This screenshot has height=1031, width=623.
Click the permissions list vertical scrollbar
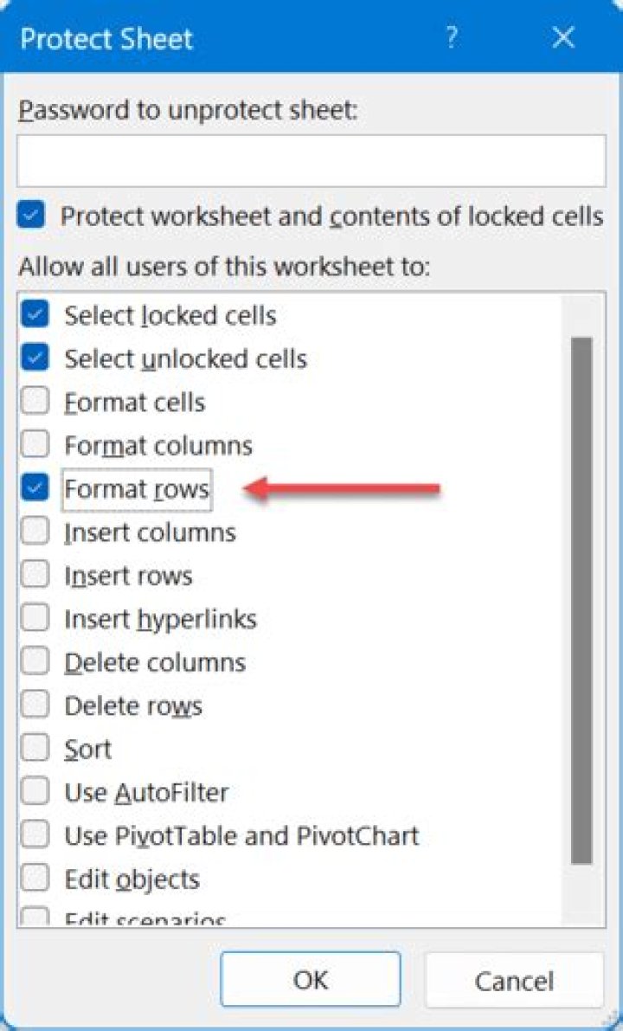(x=581, y=597)
